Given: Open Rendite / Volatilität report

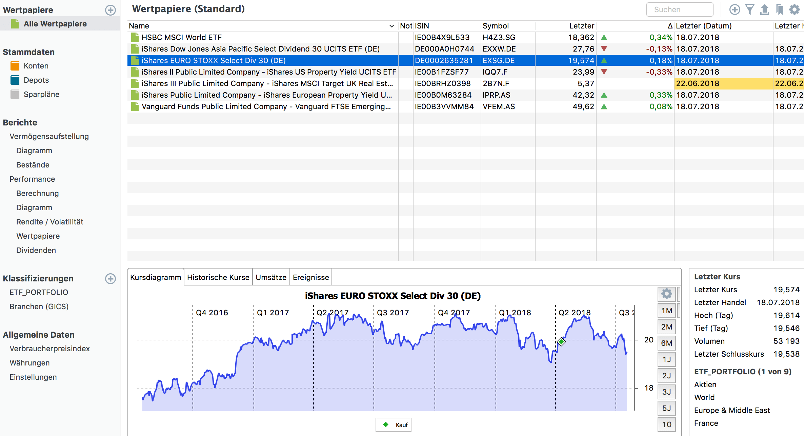Looking at the screenshot, I should pyautogui.click(x=50, y=222).
